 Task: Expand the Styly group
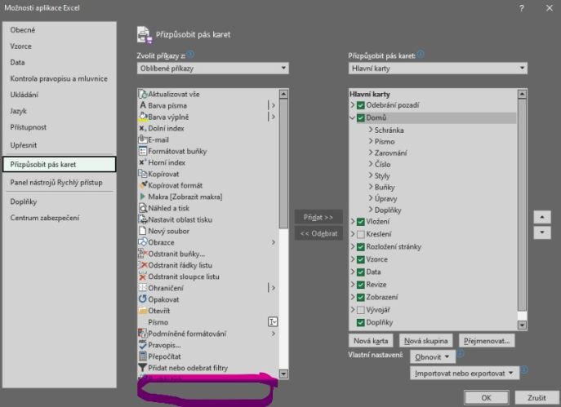click(x=371, y=176)
